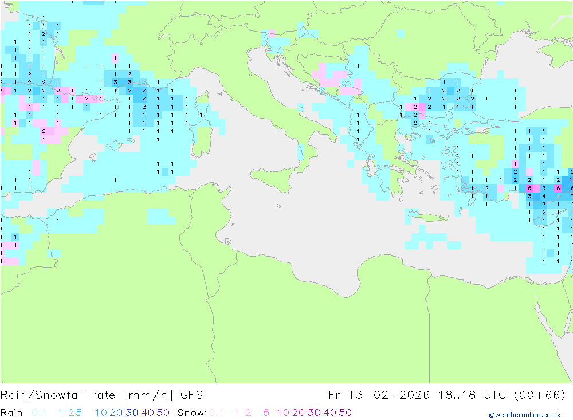The height and width of the screenshot is (420, 573).
Task: Select the Snow 50 legend value
Action: coord(346,413)
